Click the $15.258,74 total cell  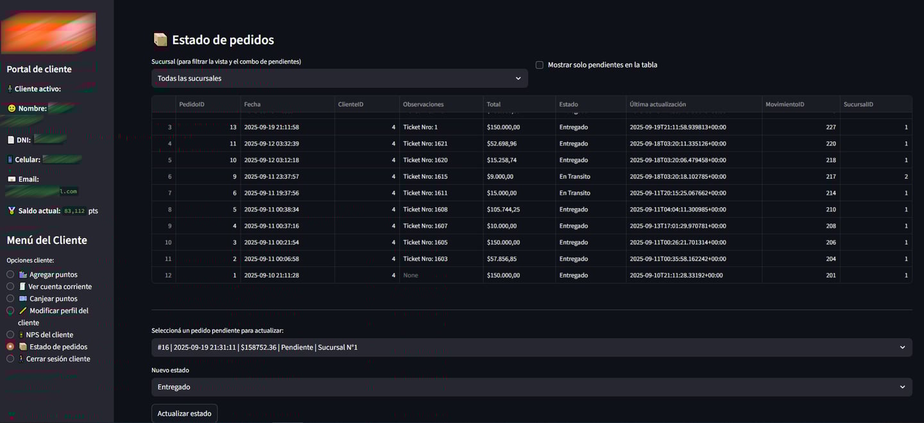(519, 160)
